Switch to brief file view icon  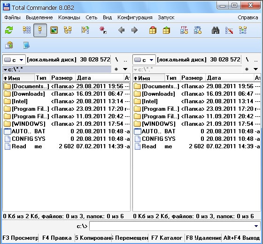[x=27, y=30]
